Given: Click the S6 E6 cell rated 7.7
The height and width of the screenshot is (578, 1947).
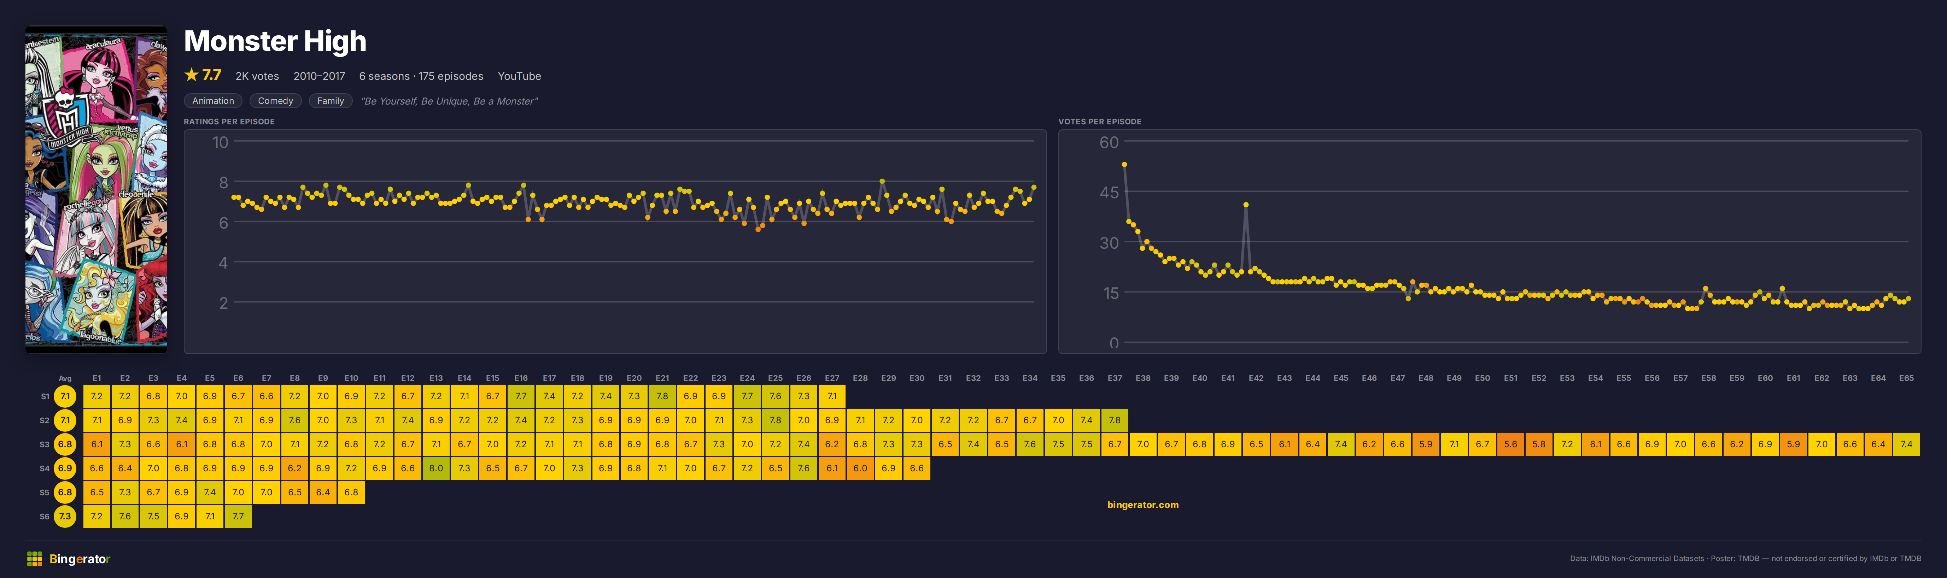Looking at the screenshot, I should [238, 517].
